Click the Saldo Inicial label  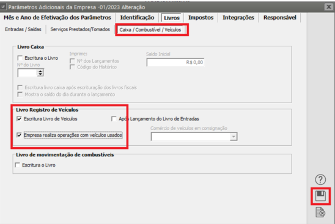158,54
